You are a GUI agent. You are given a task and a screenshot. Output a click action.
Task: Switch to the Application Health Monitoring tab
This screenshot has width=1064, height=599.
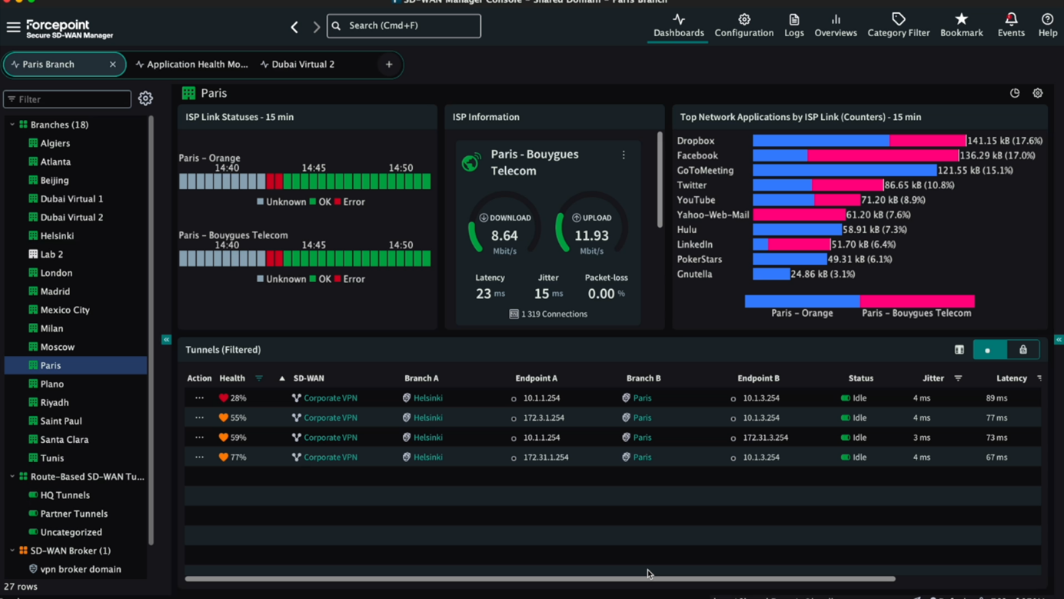[x=191, y=65]
